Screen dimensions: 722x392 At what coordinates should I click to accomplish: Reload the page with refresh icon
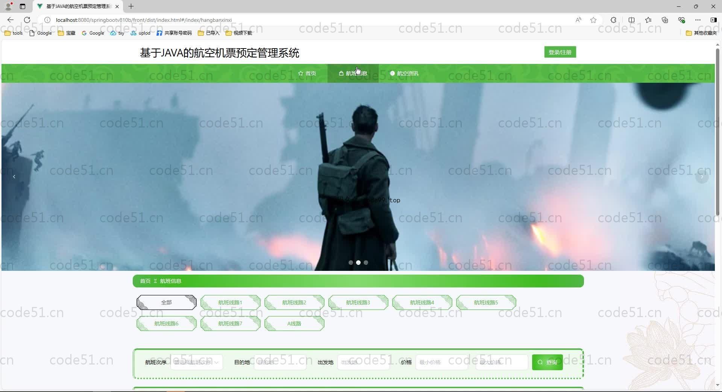pyautogui.click(x=27, y=20)
